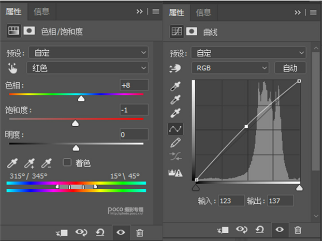Screen dimensions: 322x241
Task: Pick the gray point eyedropper in Curves
Action: tap(175, 99)
